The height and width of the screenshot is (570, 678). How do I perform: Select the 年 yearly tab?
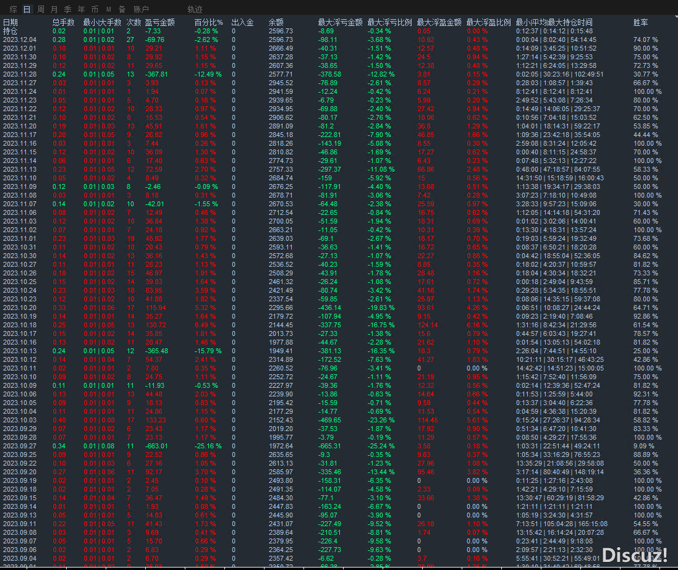[81, 9]
